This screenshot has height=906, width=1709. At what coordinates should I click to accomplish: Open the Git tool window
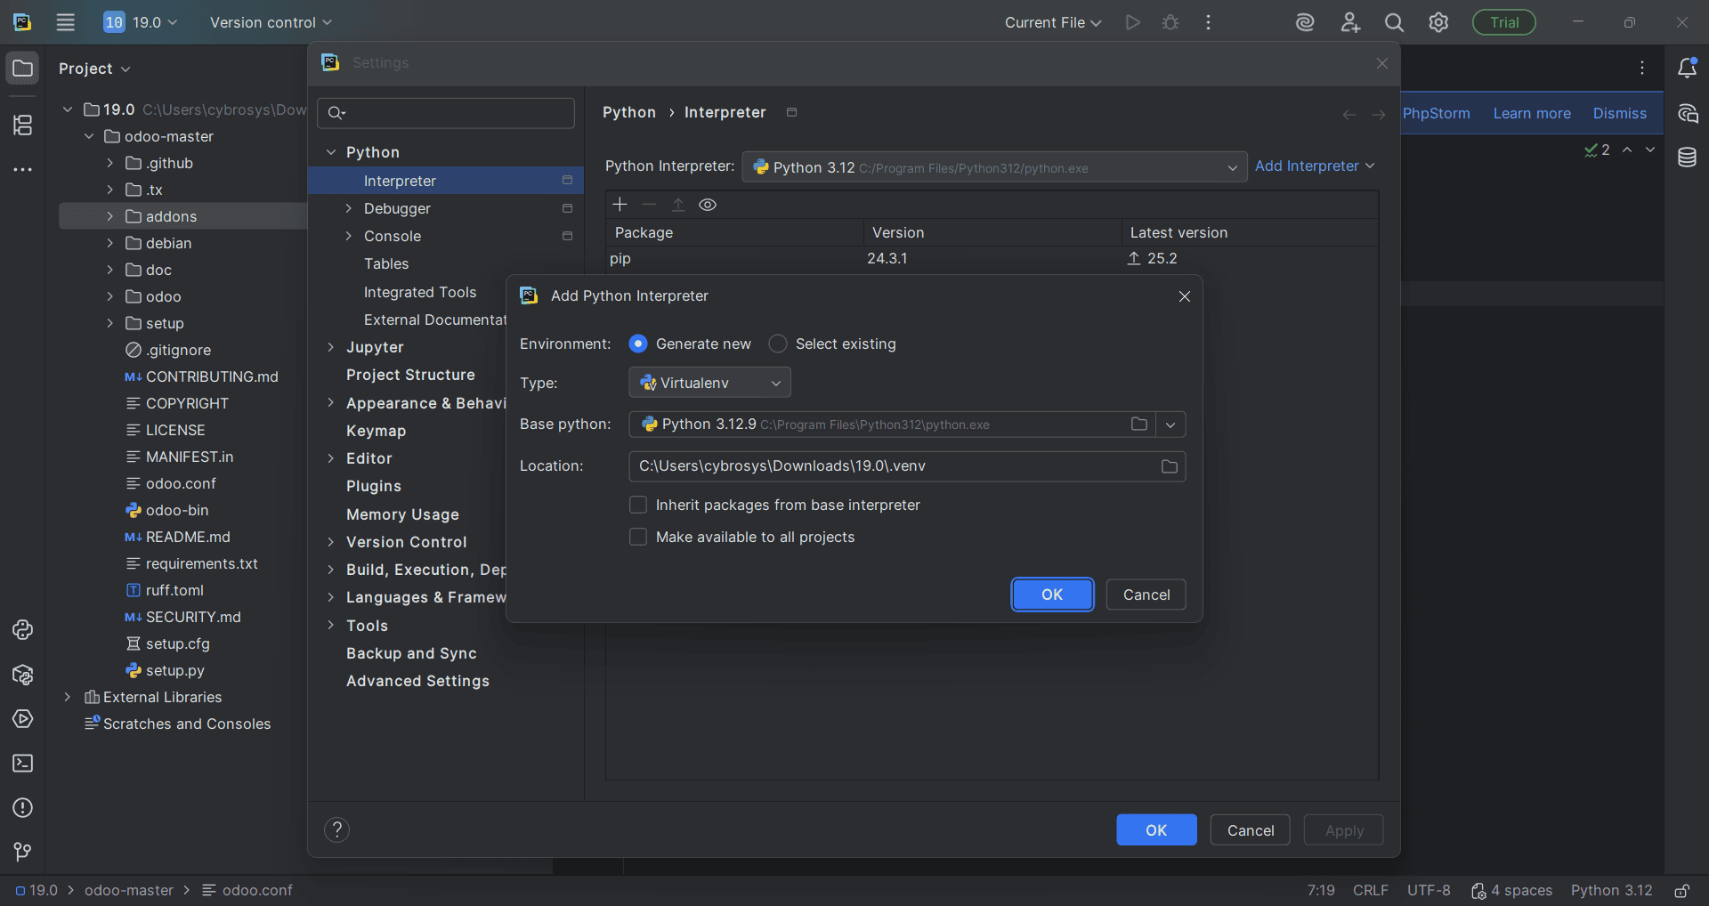click(x=23, y=853)
